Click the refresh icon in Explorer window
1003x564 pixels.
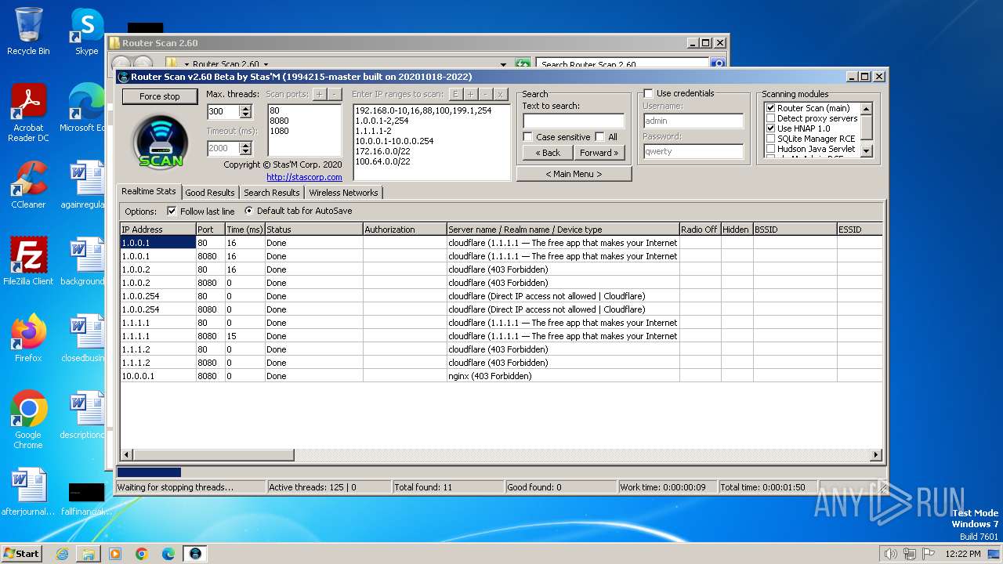(523, 64)
